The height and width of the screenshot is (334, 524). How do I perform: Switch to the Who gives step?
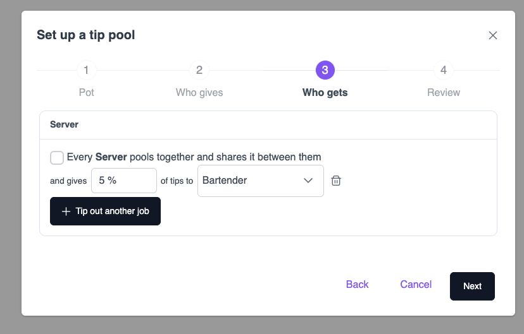[199, 92]
